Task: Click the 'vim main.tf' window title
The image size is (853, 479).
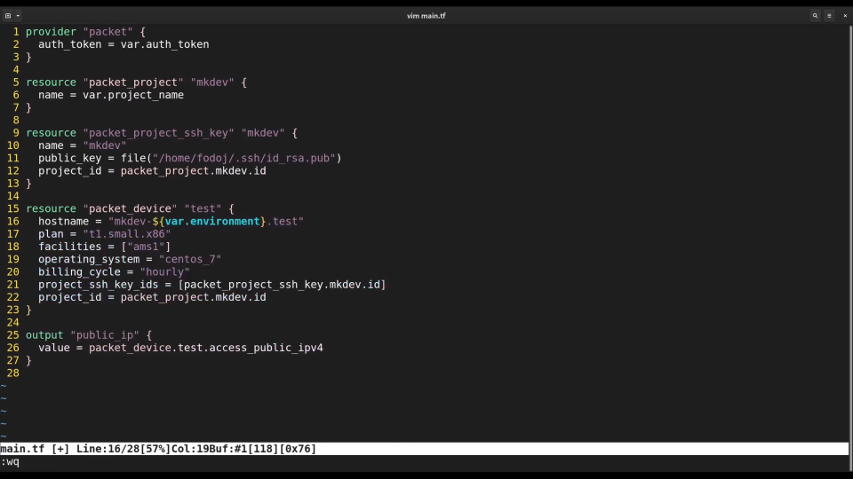Action: coord(426,16)
